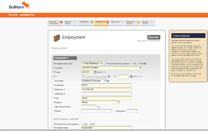
Task: Click the Bullhorn logo
Action: click(x=20, y=5)
